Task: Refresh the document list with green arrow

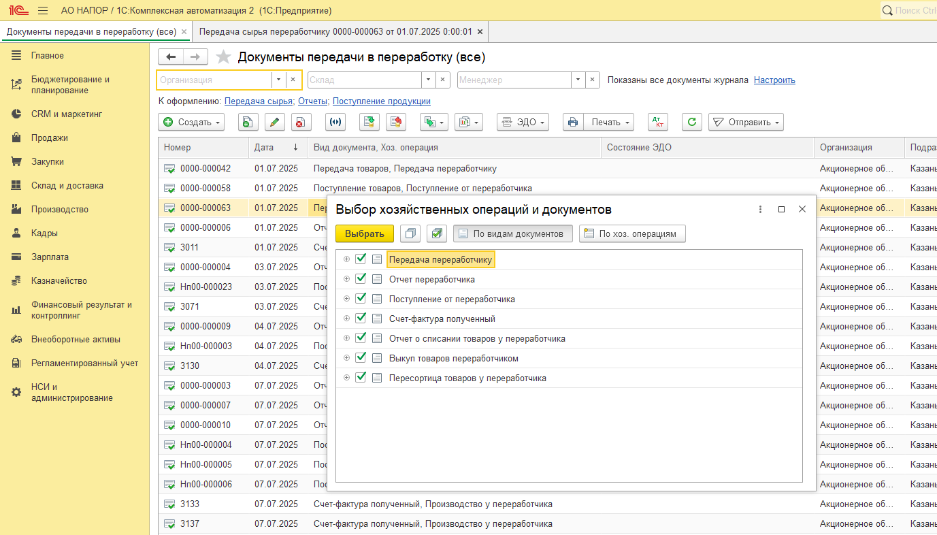Action: pos(691,123)
